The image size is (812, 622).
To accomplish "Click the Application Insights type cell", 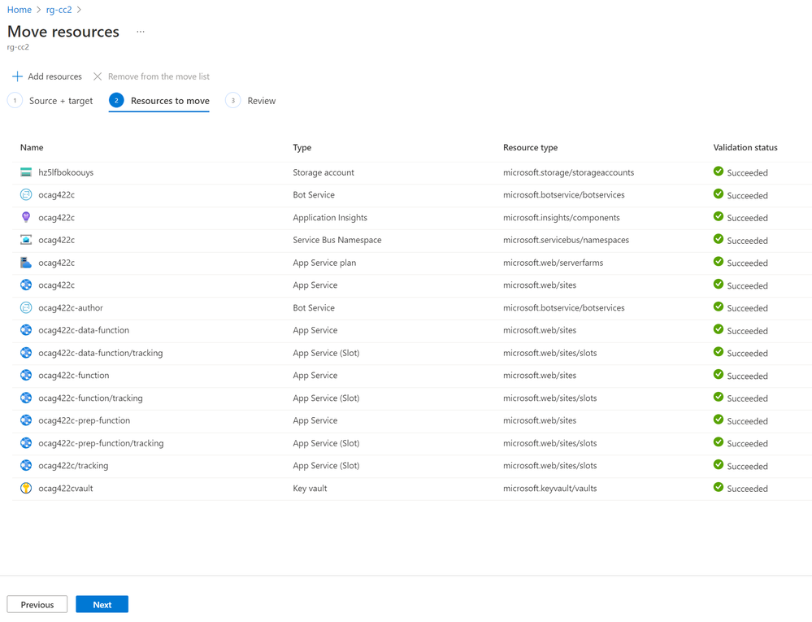I will [330, 218].
